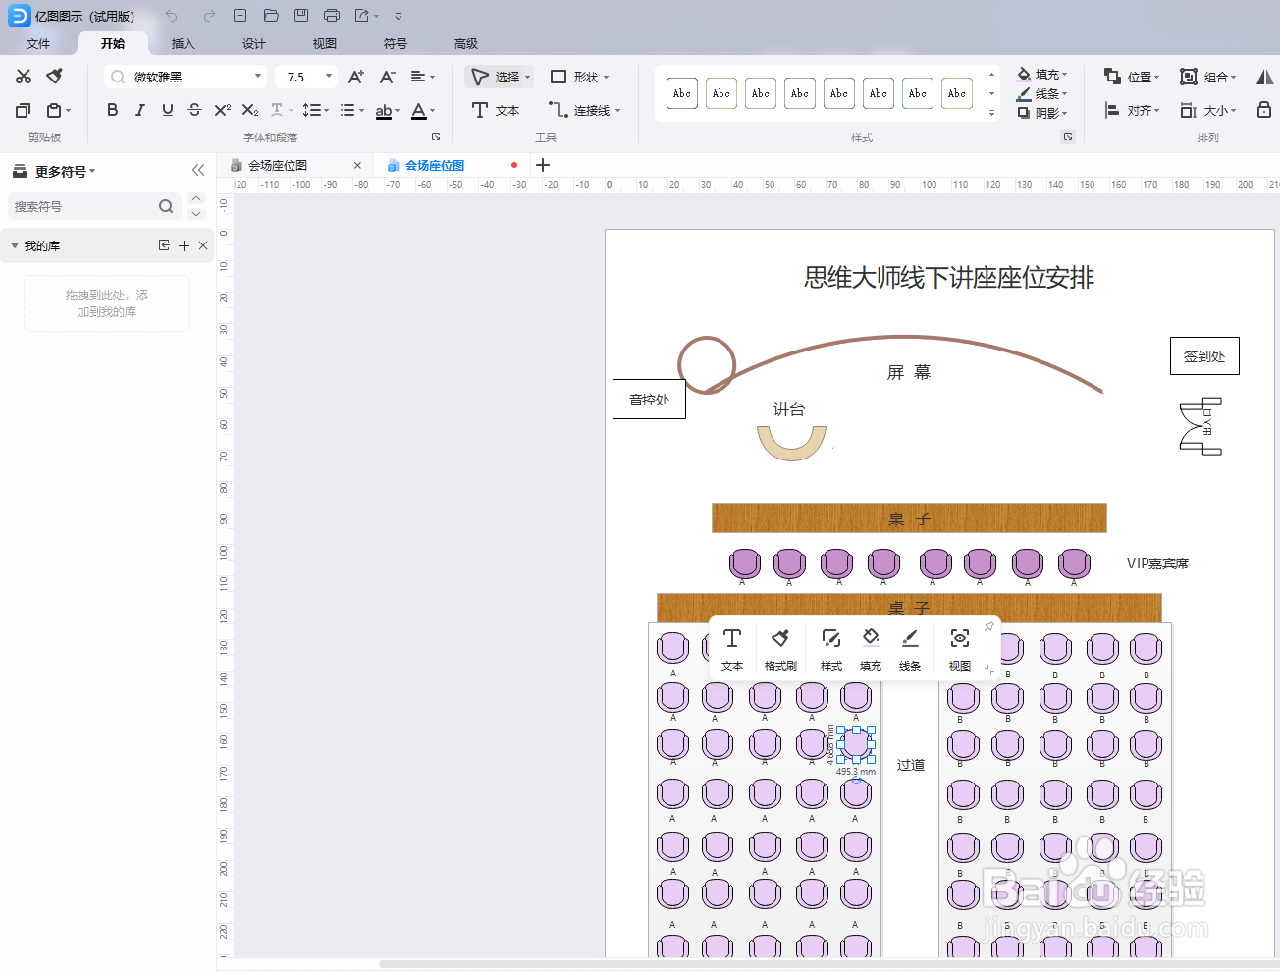Select the 连接线 connector tool
Image resolution: width=1280 pixels, height=972 pixels.
click(x=585, y=110)
